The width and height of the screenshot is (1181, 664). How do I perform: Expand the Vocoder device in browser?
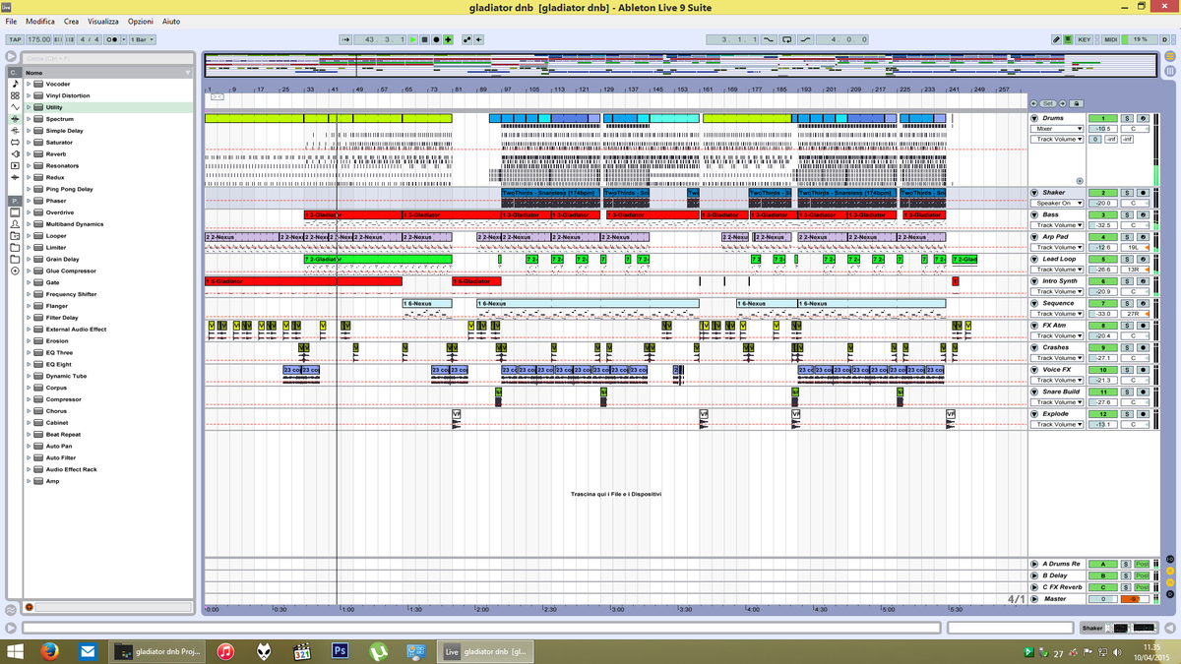(29, 85)
